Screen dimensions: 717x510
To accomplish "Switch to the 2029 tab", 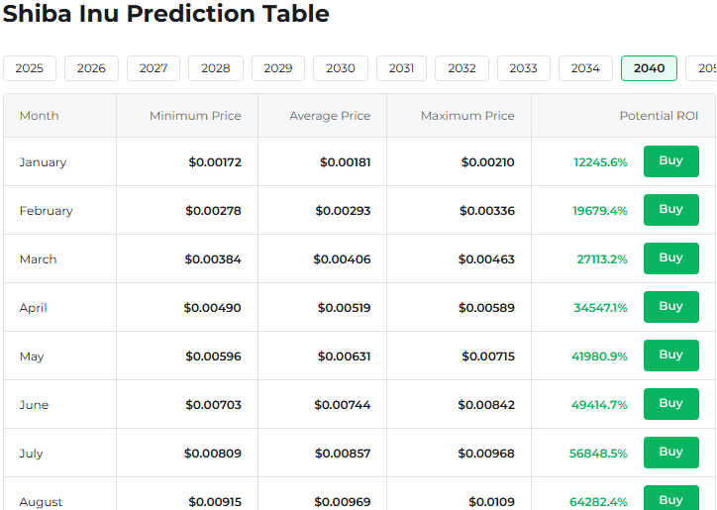I will tap(278, 68).
